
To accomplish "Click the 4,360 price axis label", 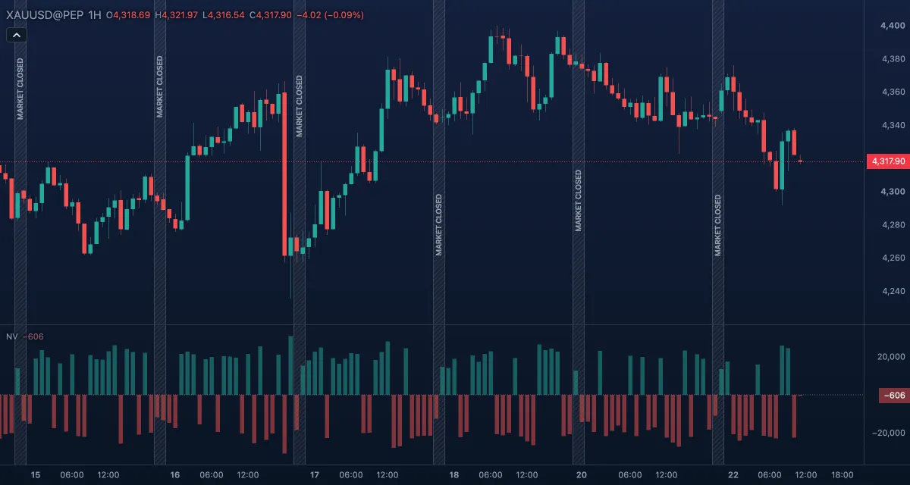I will 893,92.
